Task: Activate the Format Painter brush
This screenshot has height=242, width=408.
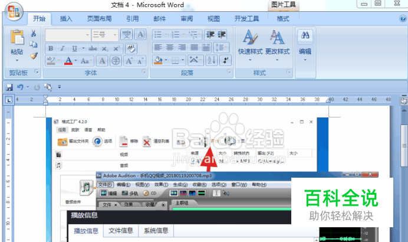Action: pyautogui.click(x=34, y=55)
